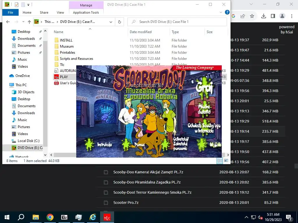
Task: Switch to Details view layout icon
Action: click(x=220, y=161)
